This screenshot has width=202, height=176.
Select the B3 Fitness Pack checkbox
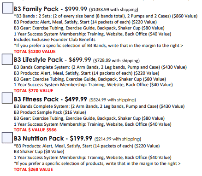click(x=7, y=98)
